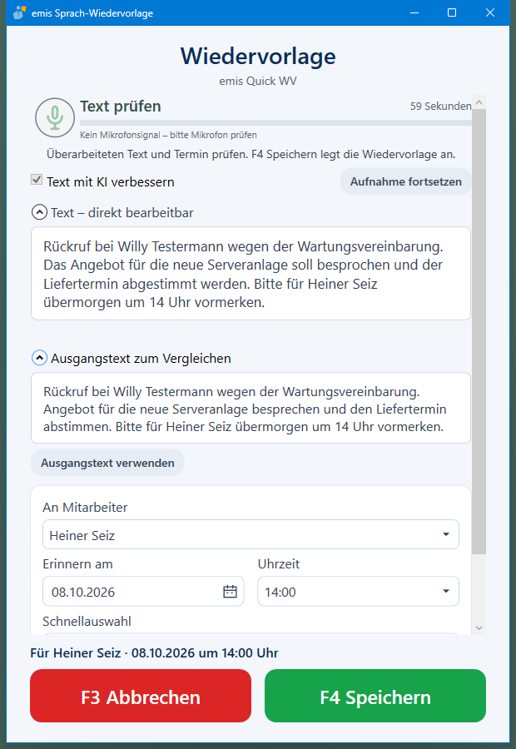Click the 'Uhrzeit' label

tap(279, 564)
